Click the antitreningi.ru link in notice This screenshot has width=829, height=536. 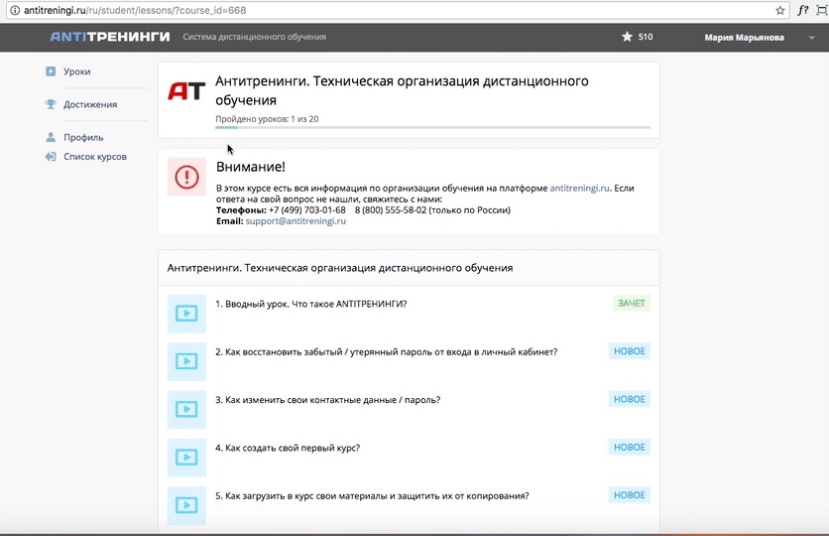click(x=579, y=188)
